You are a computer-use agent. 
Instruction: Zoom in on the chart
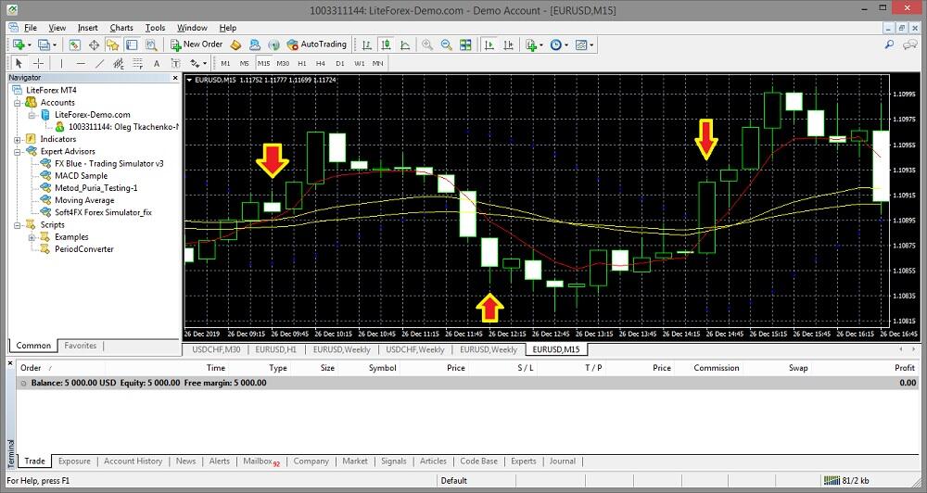(x=427, y=44)
